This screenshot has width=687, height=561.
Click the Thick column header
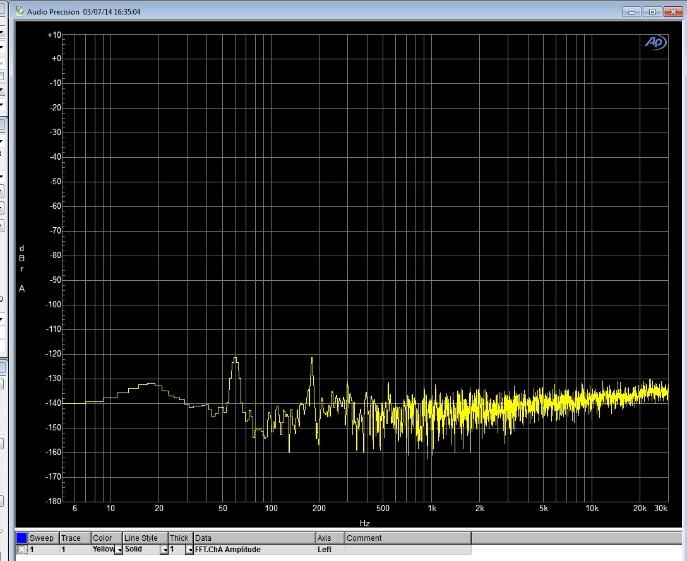tap(181, 538)
